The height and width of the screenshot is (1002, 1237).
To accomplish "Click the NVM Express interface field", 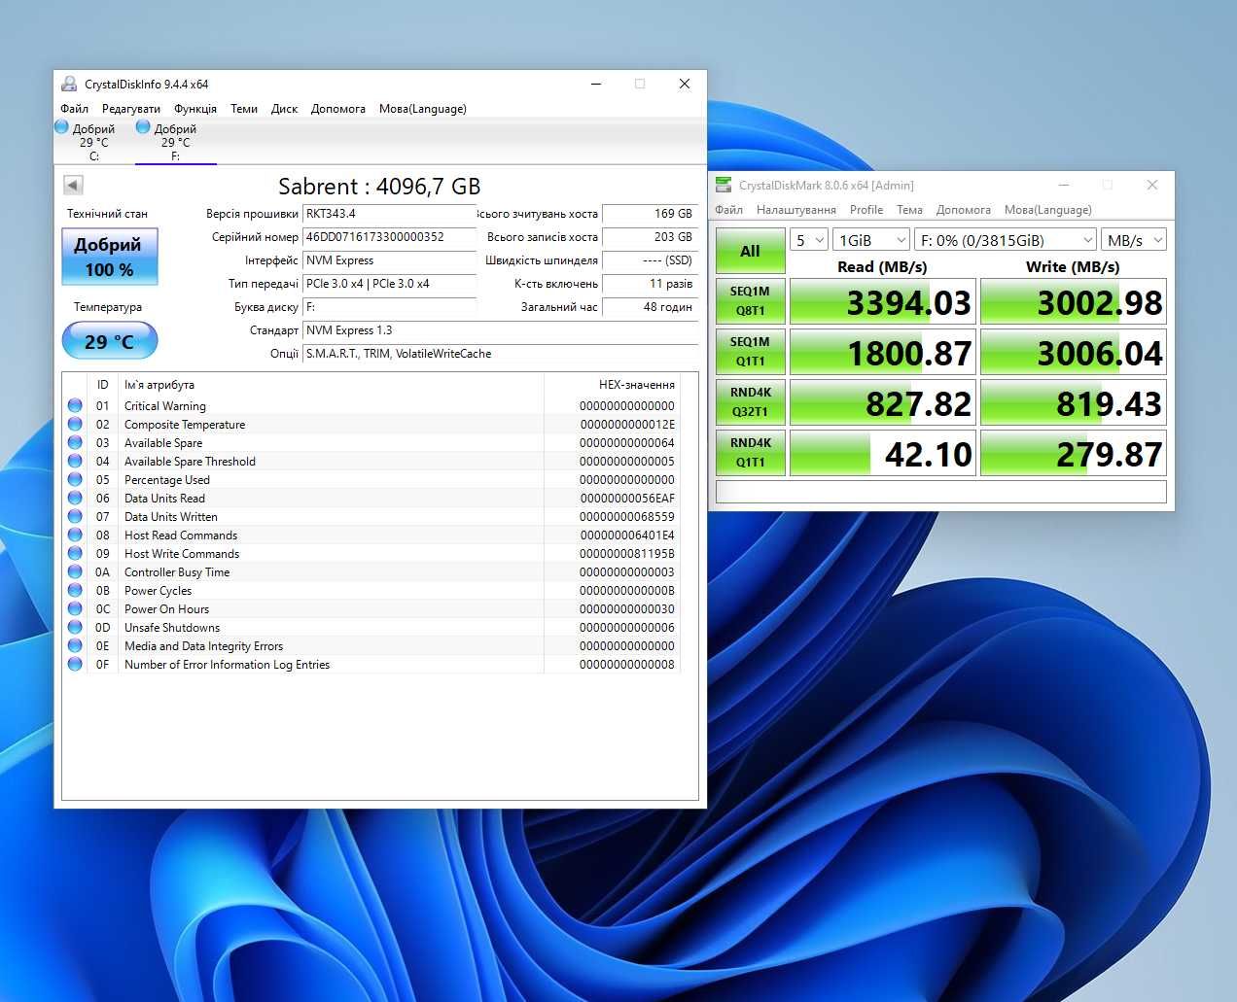I will [x=389, y=260].
